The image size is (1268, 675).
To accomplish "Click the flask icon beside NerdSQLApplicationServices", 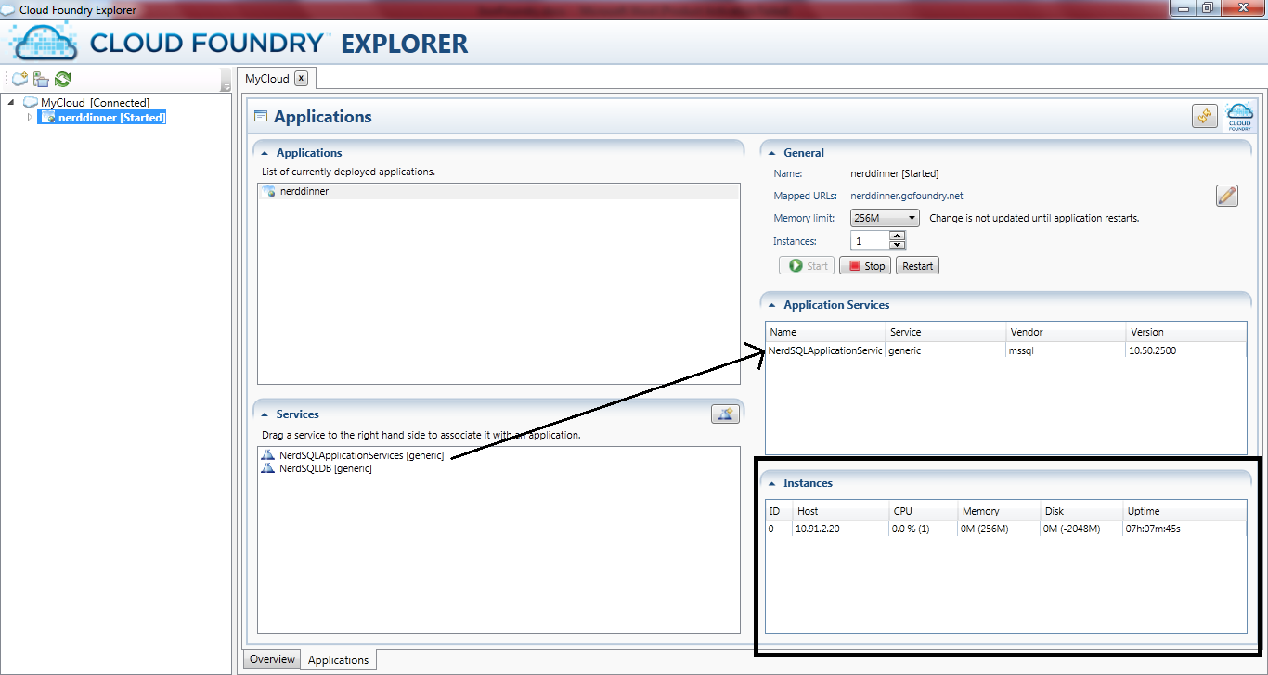I will point(268,455).
